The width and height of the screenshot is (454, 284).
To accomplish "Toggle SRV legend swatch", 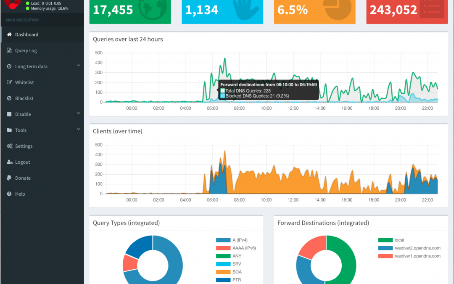I will coord(223,264).
